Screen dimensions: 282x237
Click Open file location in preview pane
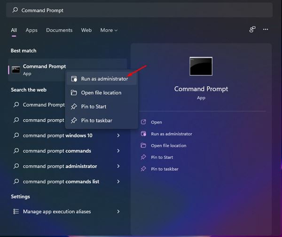(x=169, y=146)
